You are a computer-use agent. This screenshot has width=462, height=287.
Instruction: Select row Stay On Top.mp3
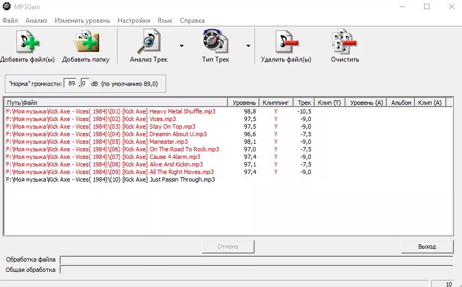[101, 126]
